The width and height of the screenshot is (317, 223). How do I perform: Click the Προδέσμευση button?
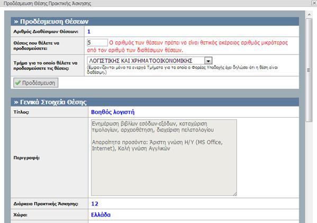click(x=36, y=83)
